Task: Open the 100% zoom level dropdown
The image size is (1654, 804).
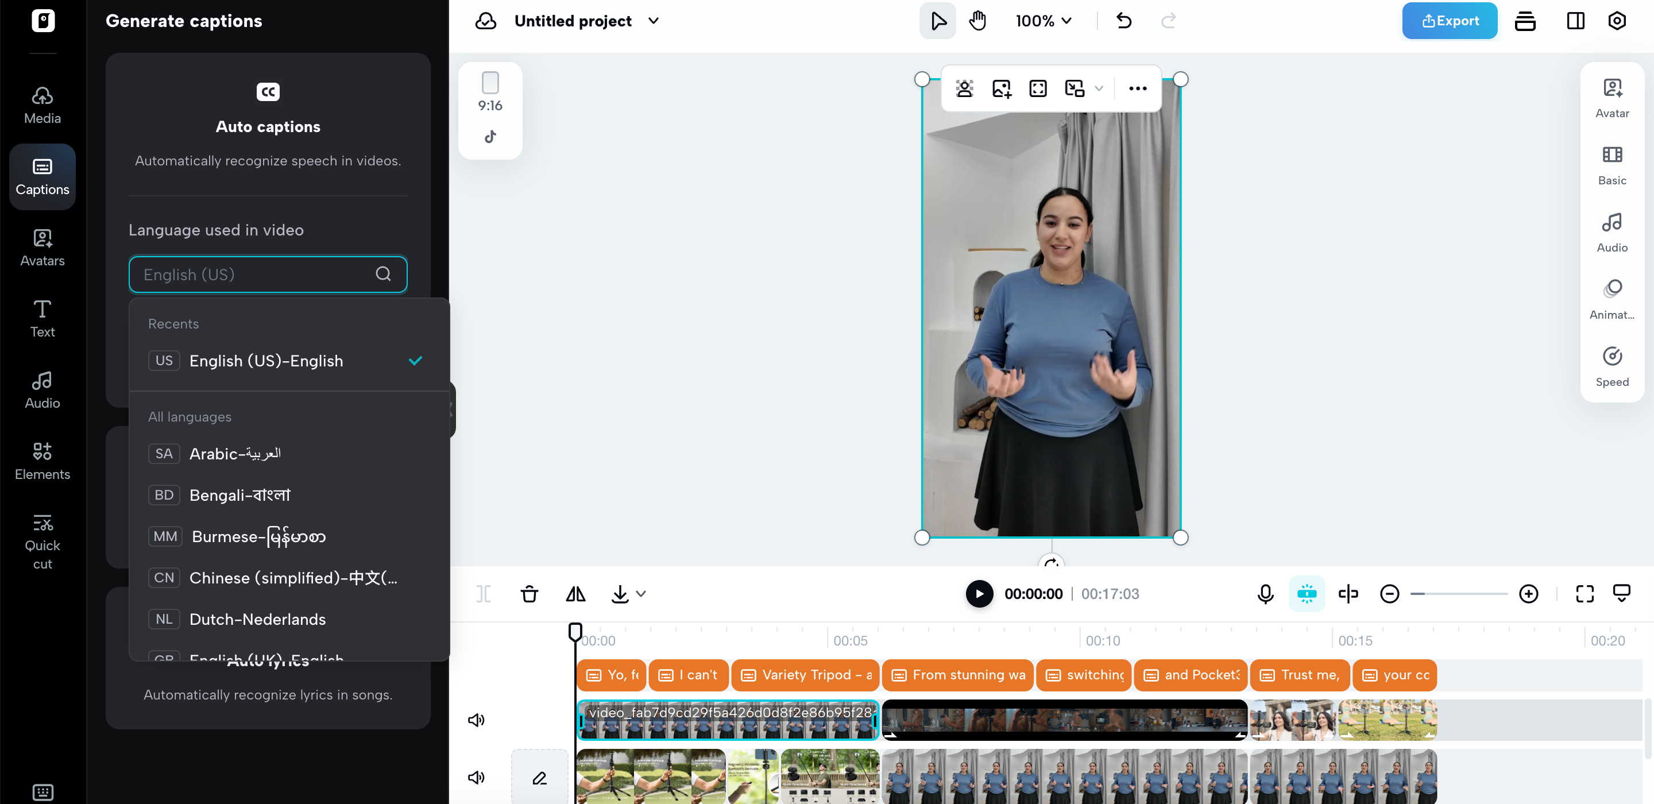Action: tap(1044, 21)
